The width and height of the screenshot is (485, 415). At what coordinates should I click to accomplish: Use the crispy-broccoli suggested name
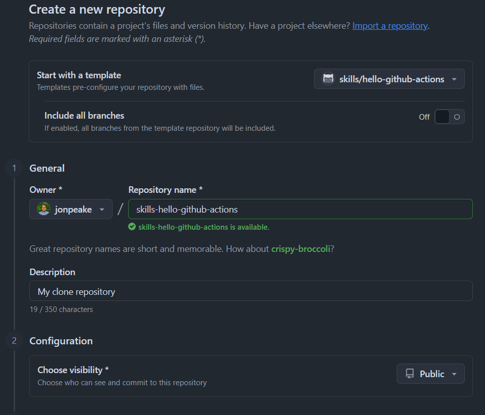pos(300,249)
